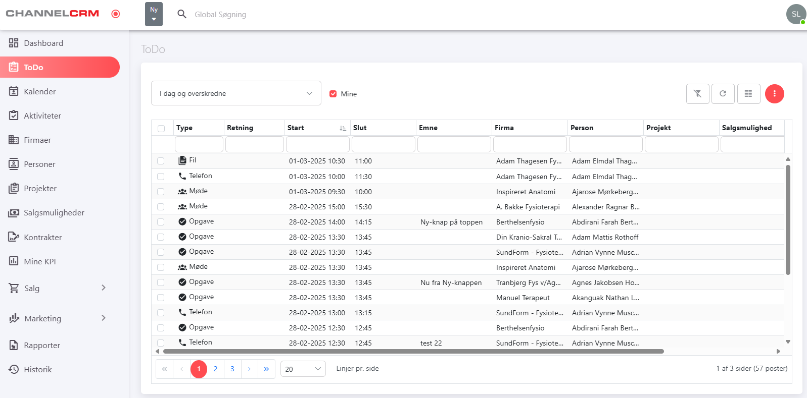Screen dimensions: 807x398
Task: Open the rows-per-page dropdown showing 20
Action: tap(303, 369)
